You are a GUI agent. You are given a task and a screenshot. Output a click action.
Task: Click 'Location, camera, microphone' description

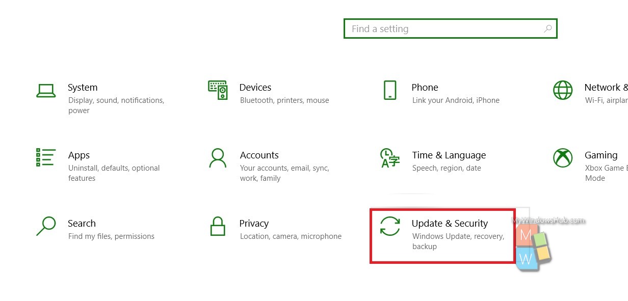(x=291, y=236)
